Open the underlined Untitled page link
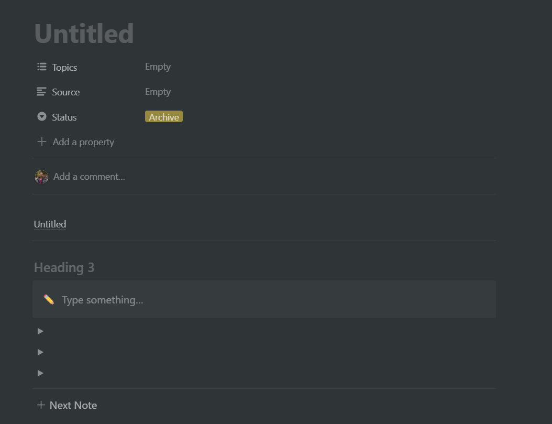The image size is (552, 424). [x=50, y=224]
